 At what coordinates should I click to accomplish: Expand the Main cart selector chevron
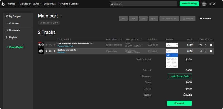(61, 16)
